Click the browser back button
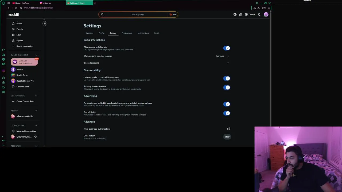 coord(8,8)
